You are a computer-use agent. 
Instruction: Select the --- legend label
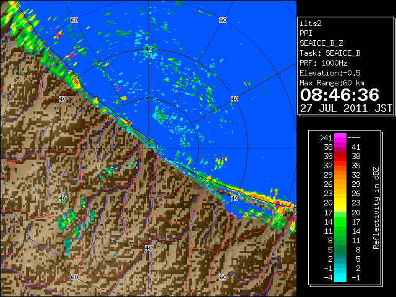coord(354,138)
